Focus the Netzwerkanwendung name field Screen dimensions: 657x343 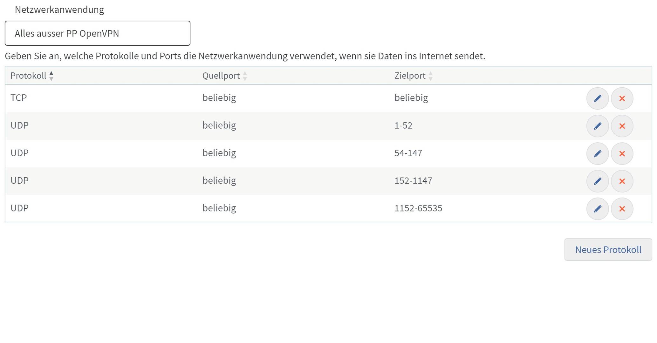click(x=98, y=33)
